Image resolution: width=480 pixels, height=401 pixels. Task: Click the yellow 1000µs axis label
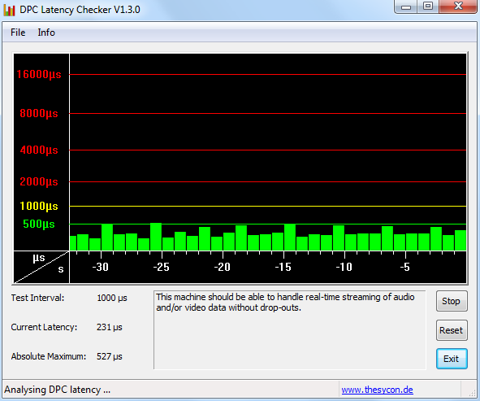[x=39, y=206]
